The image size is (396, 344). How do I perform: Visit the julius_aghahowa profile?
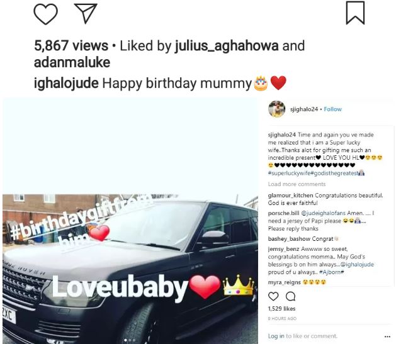[227, 46]
